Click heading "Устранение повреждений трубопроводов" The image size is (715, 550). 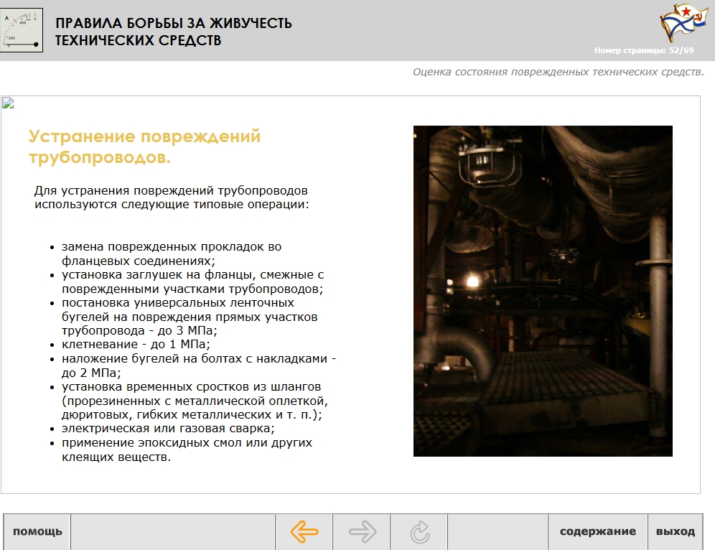click(144, 146)
